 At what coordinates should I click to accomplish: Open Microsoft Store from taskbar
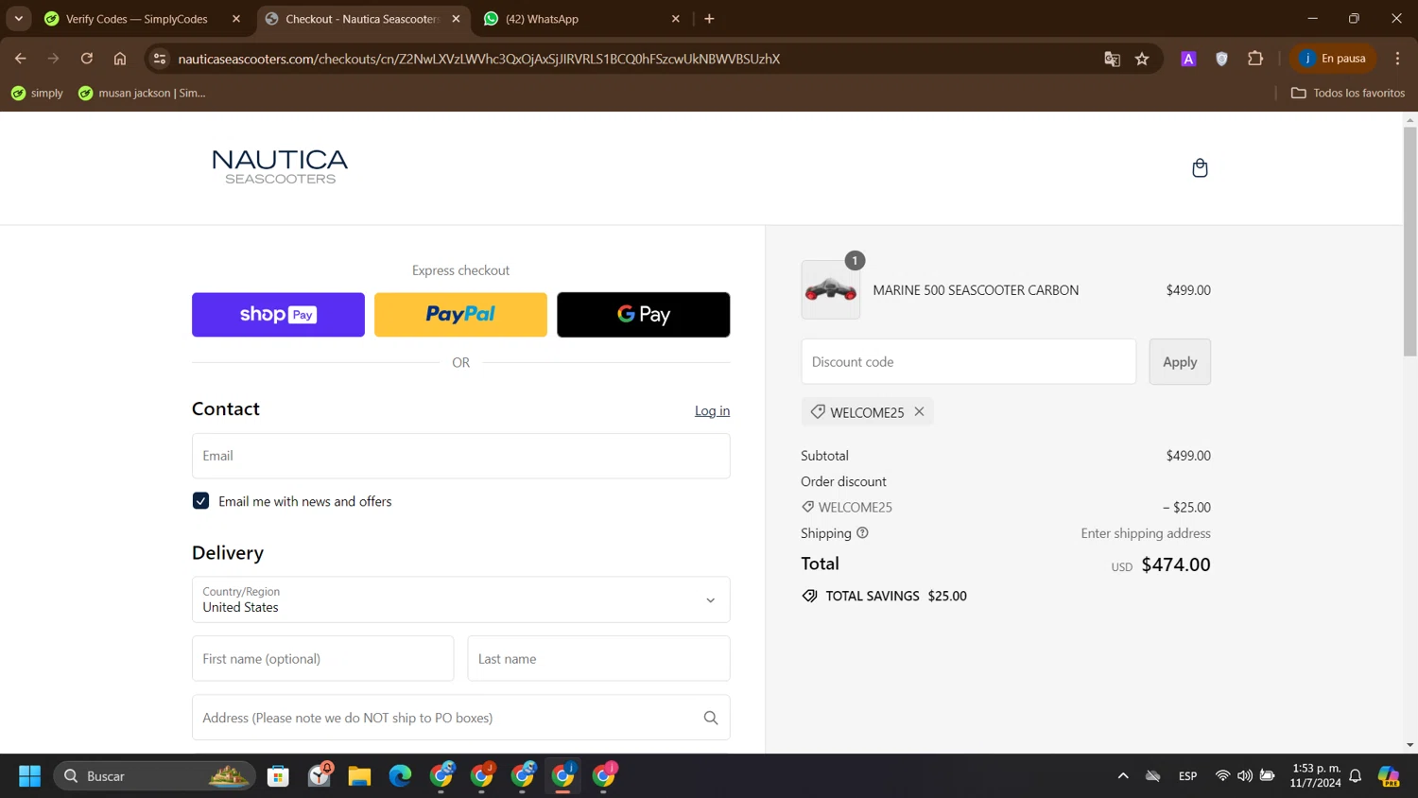278,776
